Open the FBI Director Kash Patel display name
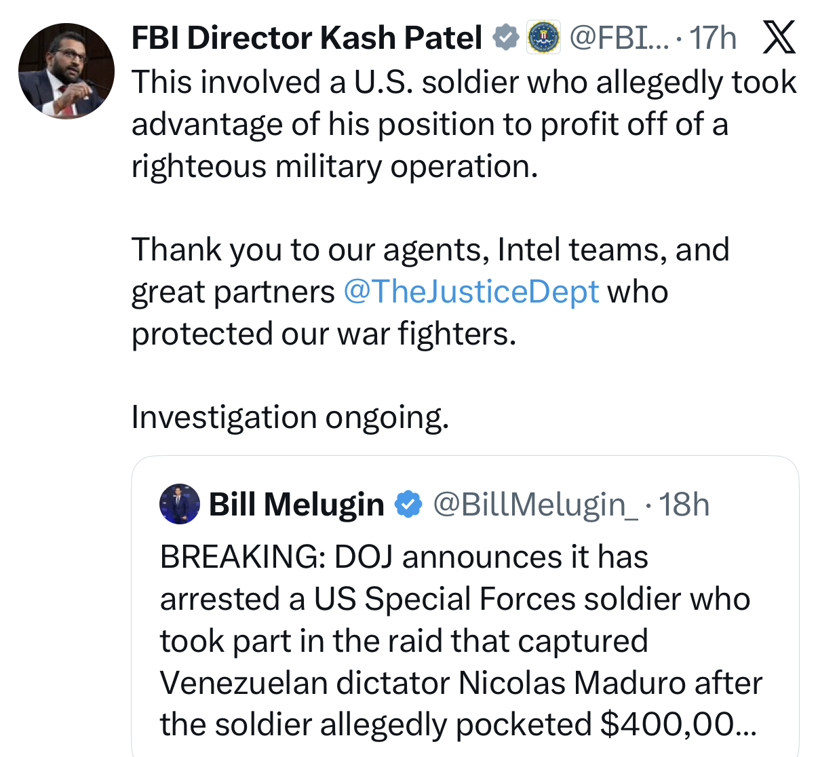The height and width of the screenshot is (757, 818). [307, 38]
